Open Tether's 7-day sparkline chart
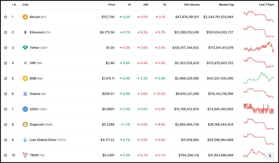The image size is (279, 163). pos(258,47)
